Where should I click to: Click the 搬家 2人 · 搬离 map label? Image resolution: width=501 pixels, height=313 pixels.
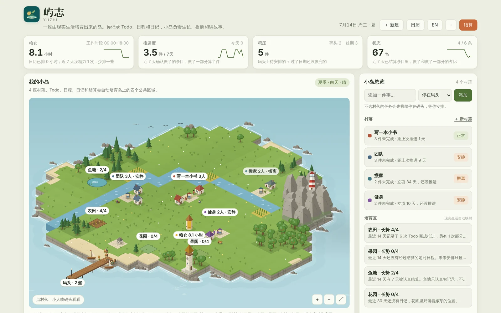pos(261,171)
